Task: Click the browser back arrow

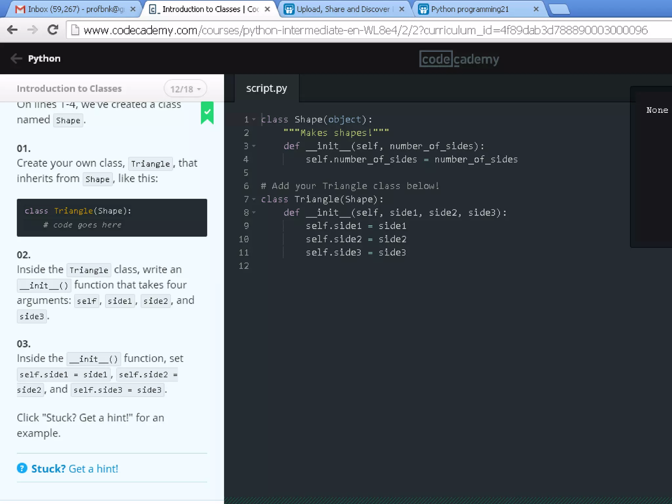Action: point(12,30)
